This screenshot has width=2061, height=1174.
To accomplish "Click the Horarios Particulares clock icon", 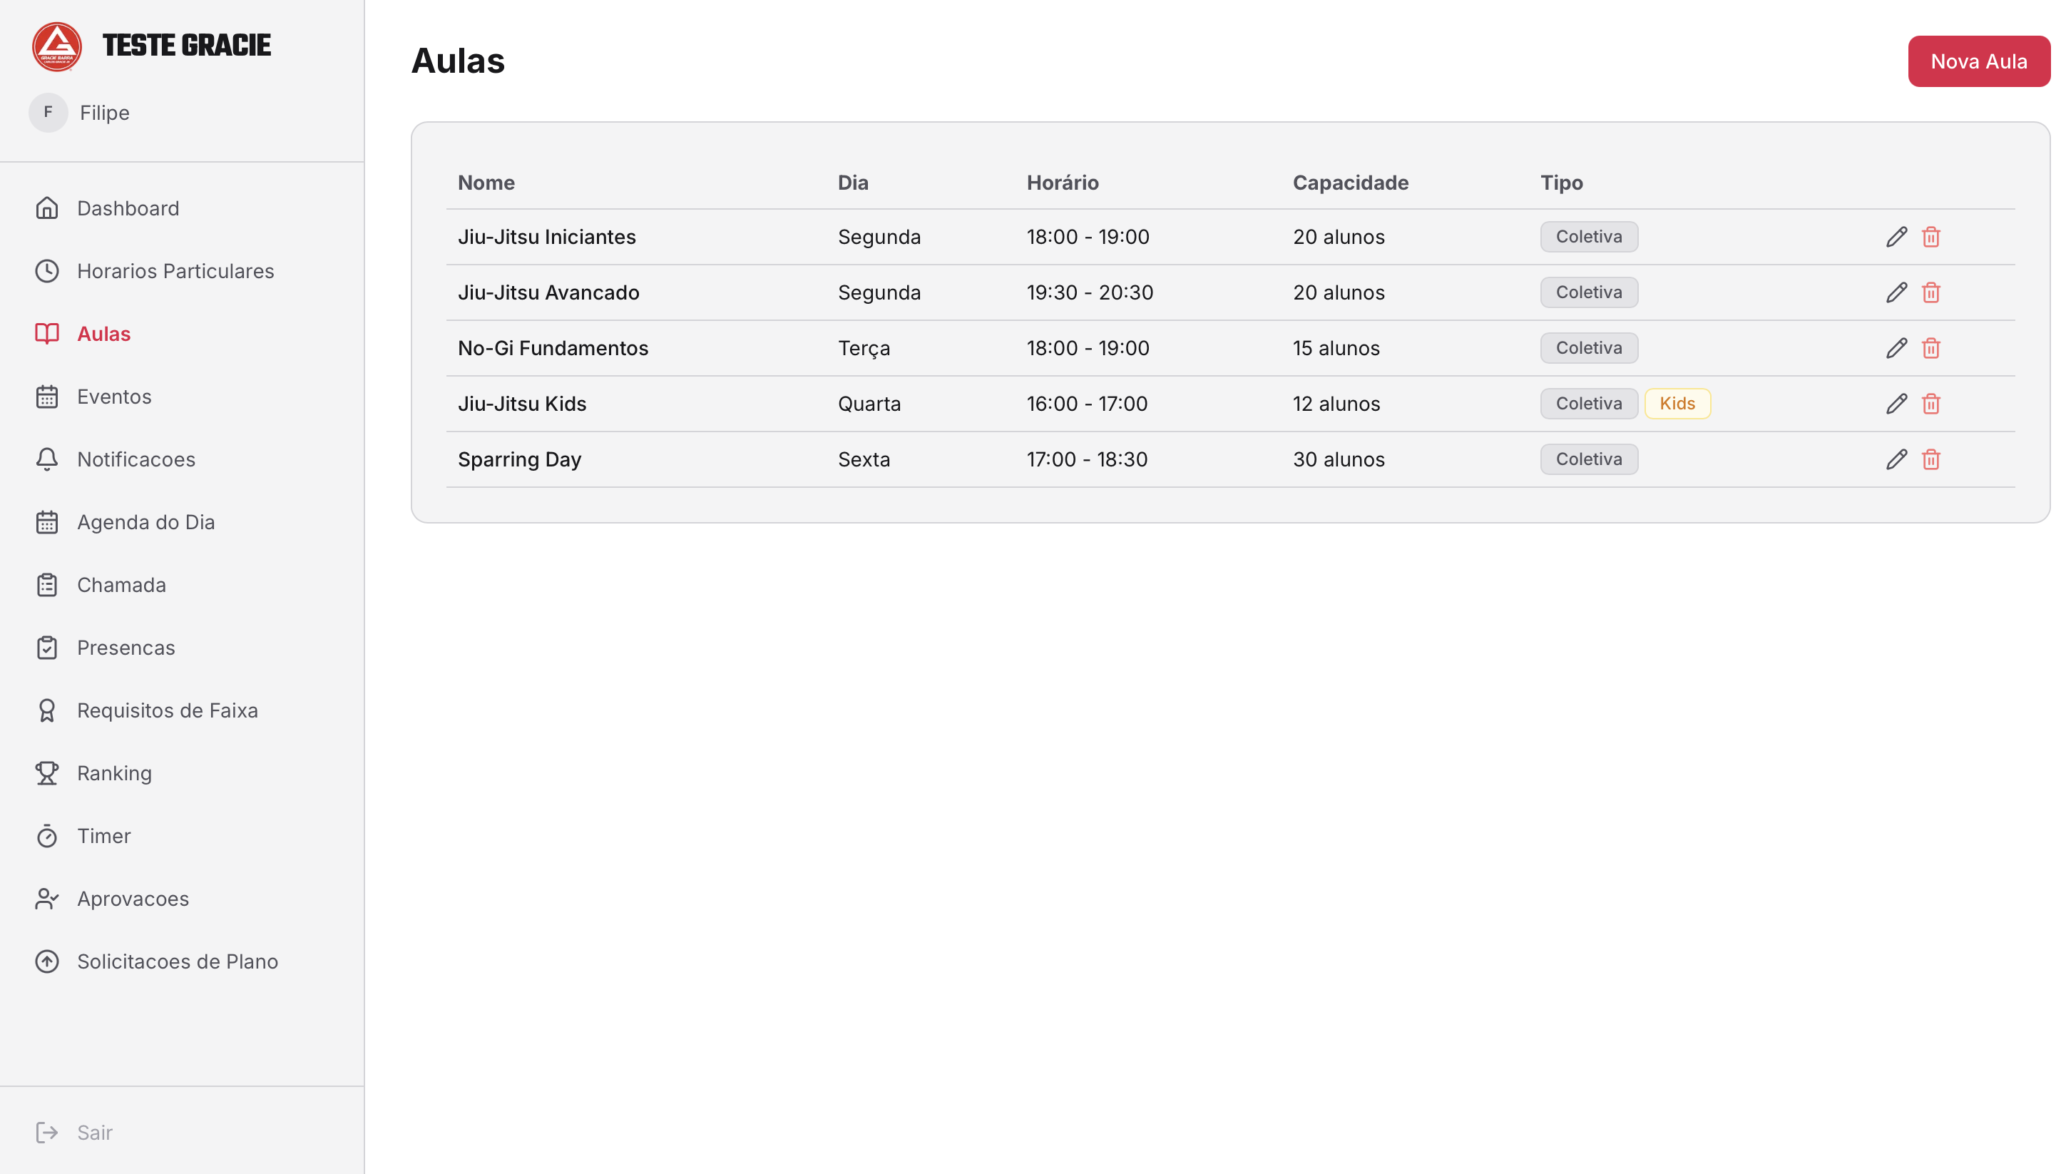I will pyautogui.click(x=47, y=271).
